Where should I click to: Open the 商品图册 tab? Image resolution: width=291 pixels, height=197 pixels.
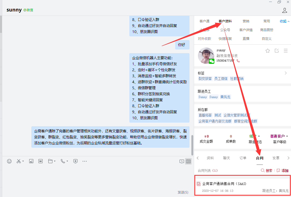(x=266, y=30)
